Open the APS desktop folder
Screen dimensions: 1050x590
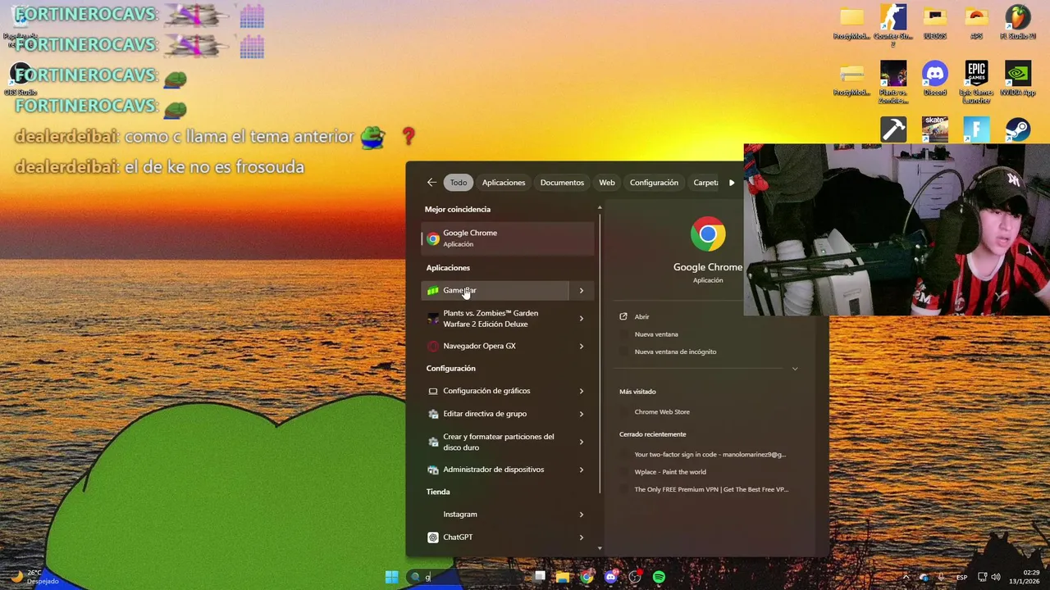(x=976, y=23)
